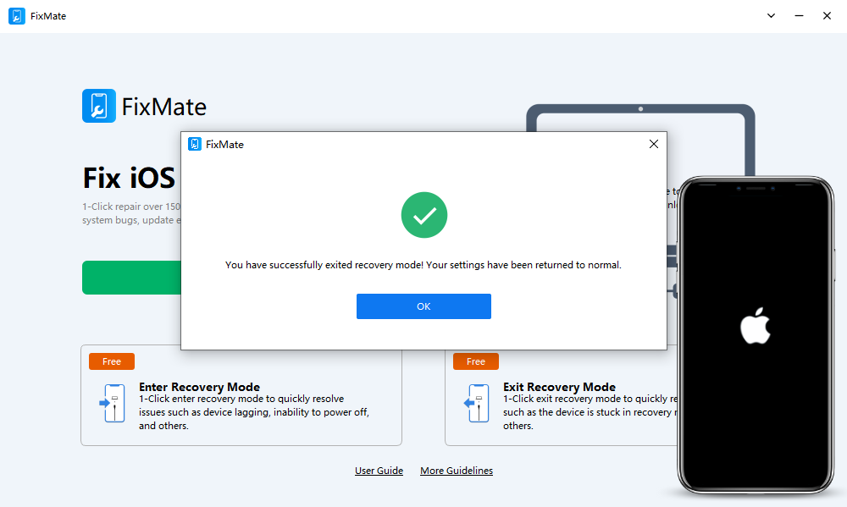The image size is (847, 507).
Task: Click the Enter Recovery Mode description text
Action: (x=254, y=412)
